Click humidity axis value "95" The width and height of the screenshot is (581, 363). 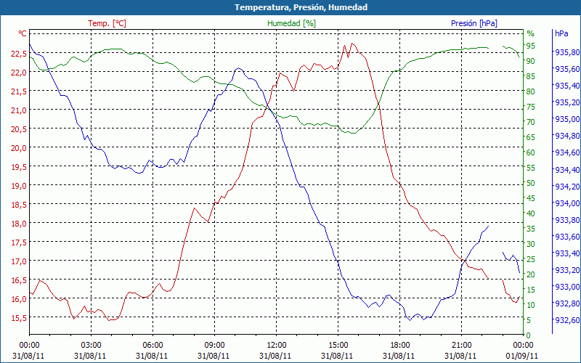point(531,46)
